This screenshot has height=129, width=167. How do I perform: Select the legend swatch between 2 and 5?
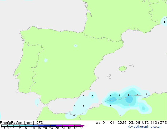point(23,126)
